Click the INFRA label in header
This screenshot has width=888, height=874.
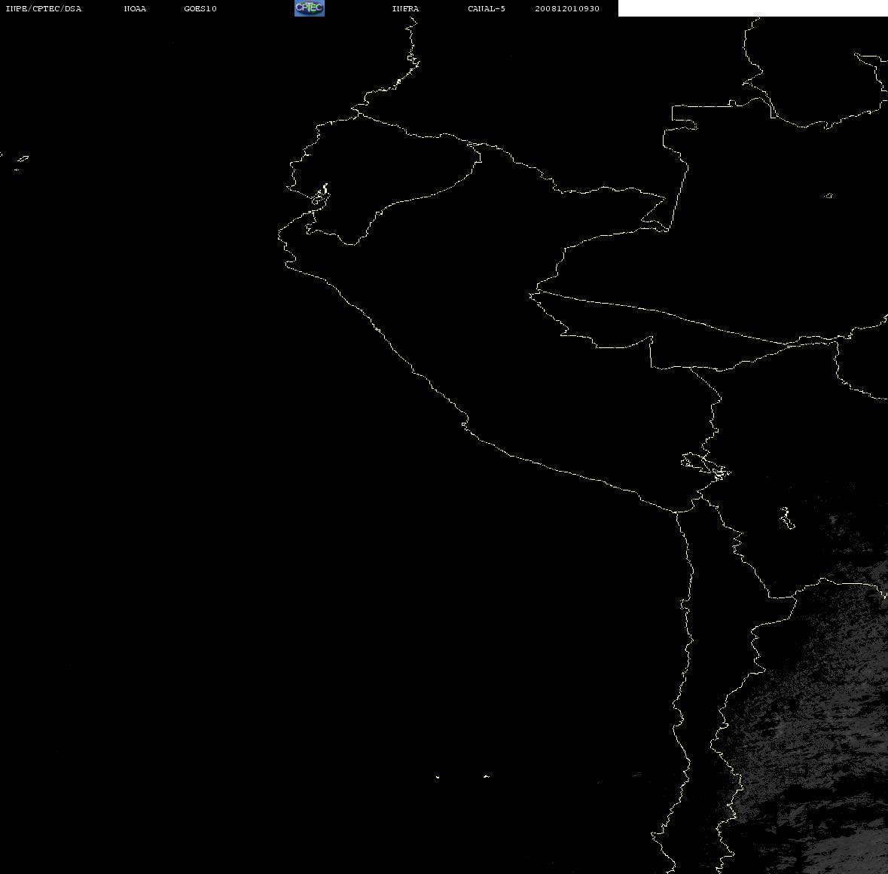click(405, 8)
